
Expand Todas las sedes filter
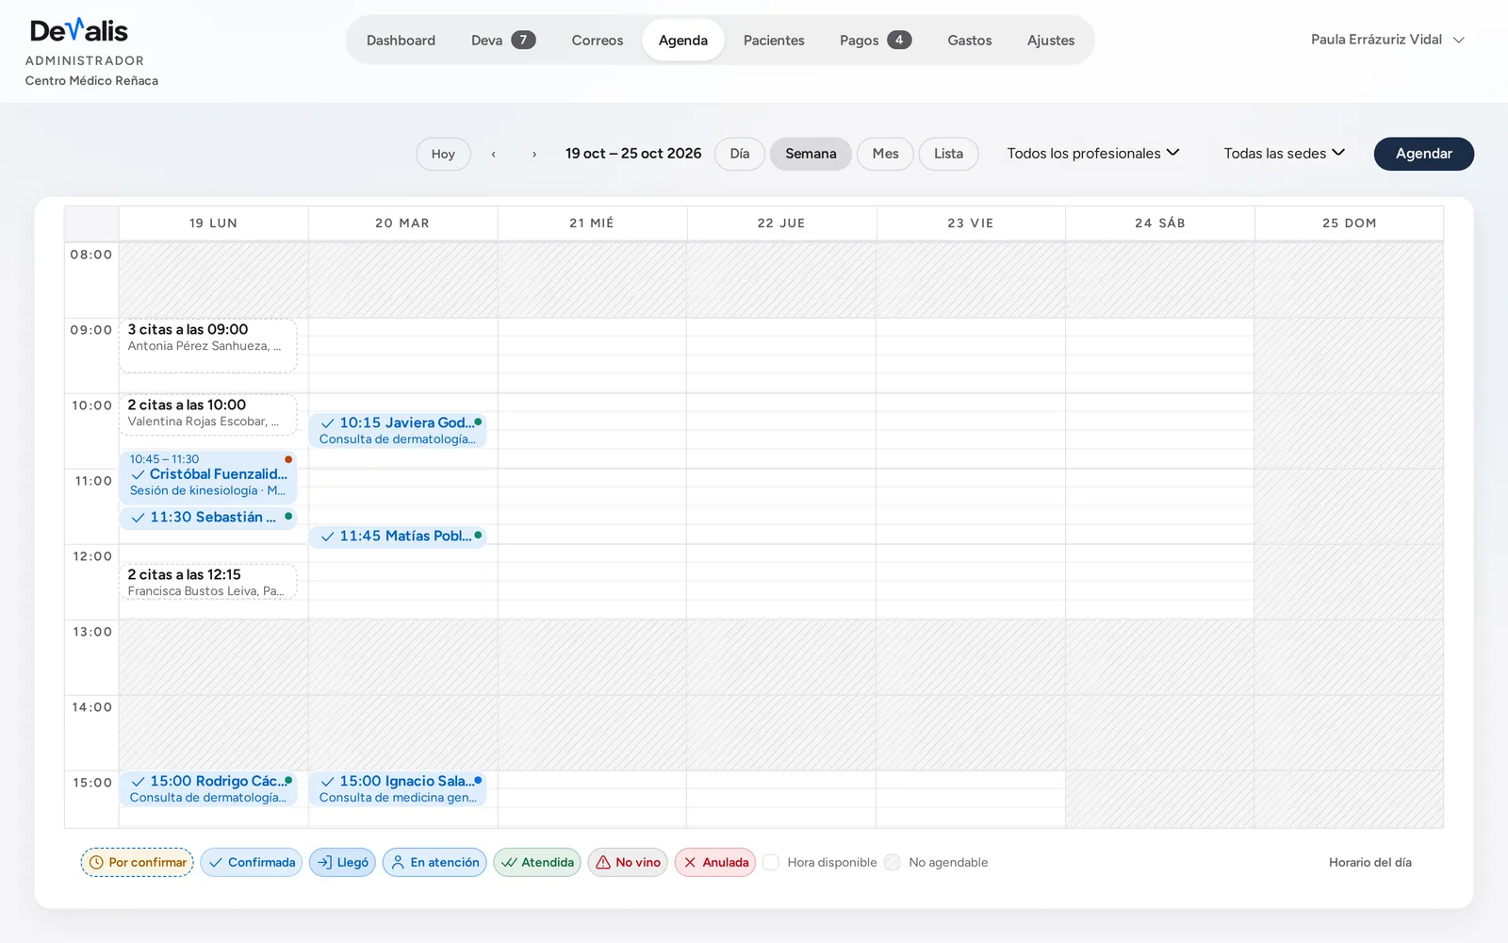point(1284,154)
